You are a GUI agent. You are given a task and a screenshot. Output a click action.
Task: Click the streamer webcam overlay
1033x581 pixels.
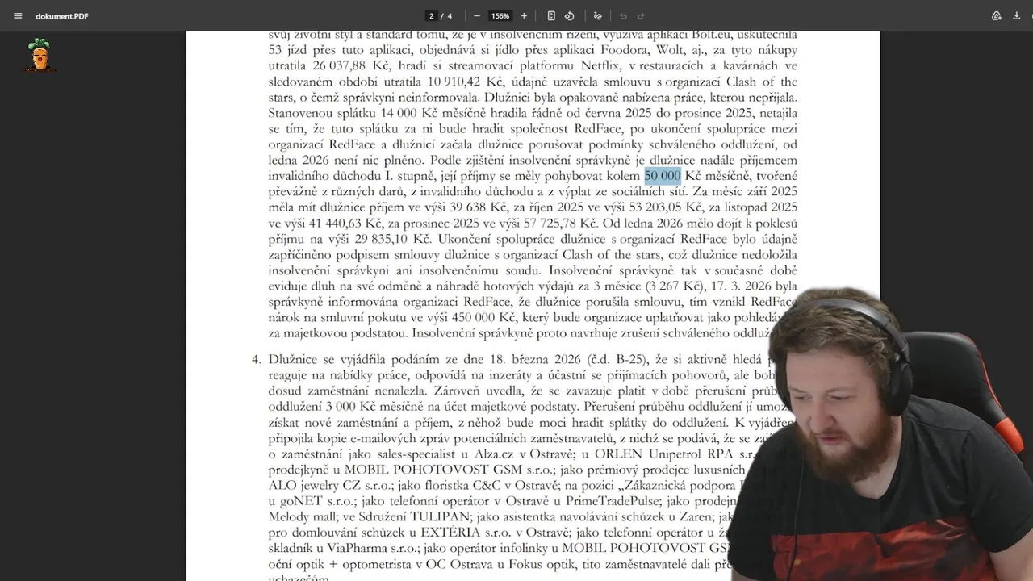(881, 434)
